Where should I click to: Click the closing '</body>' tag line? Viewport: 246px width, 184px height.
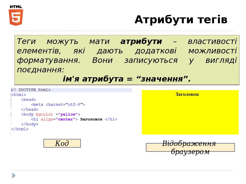click(x=30, y=124)
